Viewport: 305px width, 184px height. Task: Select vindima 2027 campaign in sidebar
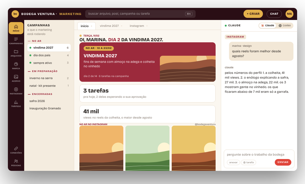49,48
